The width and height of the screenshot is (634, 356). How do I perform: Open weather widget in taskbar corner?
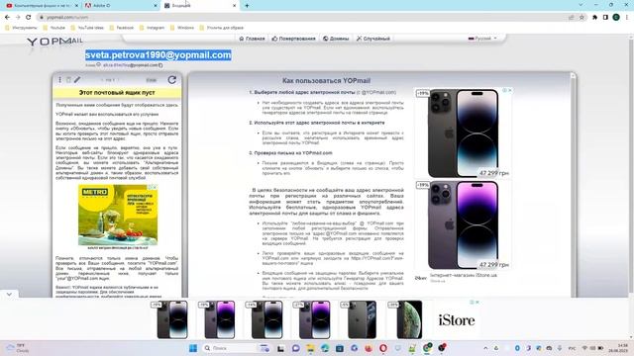pos(17,348)
